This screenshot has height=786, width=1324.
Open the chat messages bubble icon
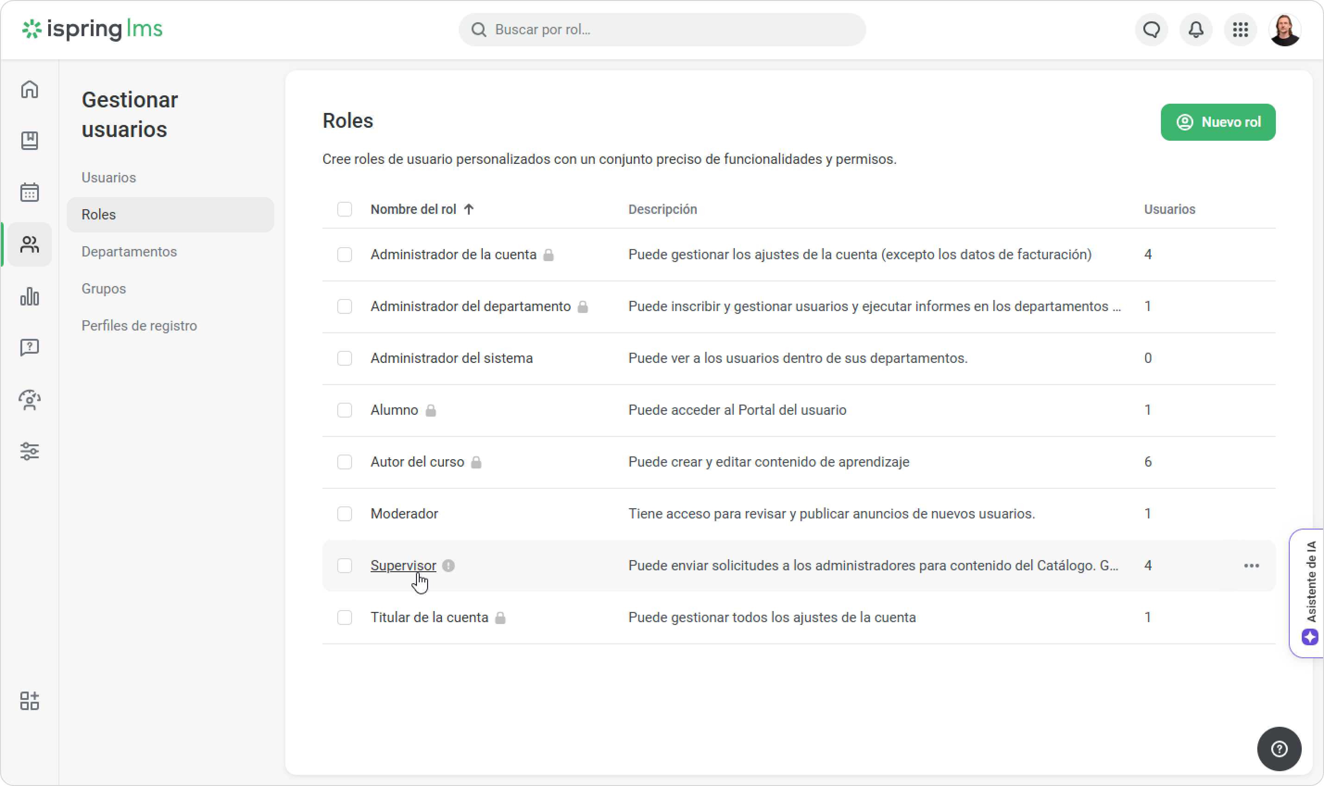coord(1151,30)
